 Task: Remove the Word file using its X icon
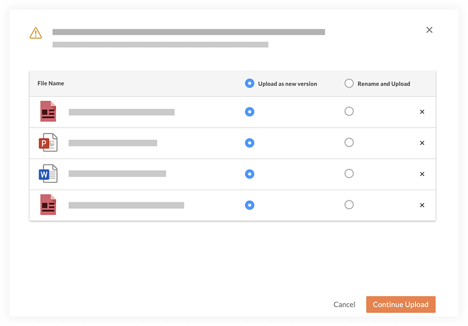point(422,174)
